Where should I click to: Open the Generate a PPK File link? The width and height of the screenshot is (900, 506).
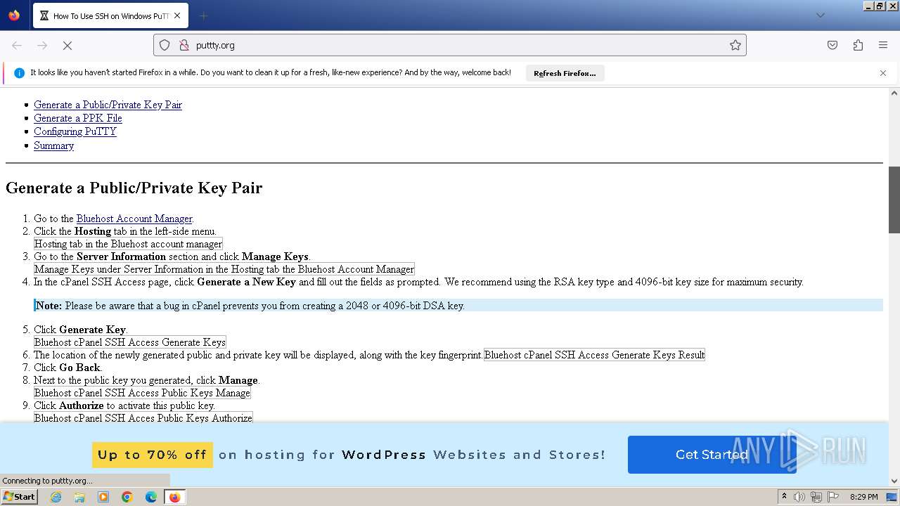coord(78,118)
